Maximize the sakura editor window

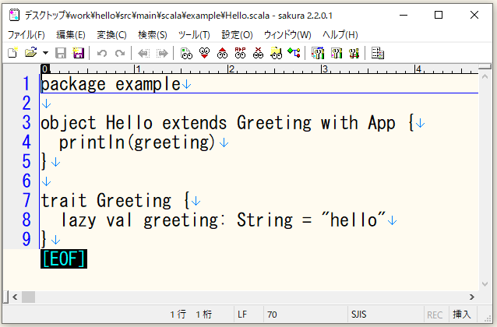(x=439, y=15)
